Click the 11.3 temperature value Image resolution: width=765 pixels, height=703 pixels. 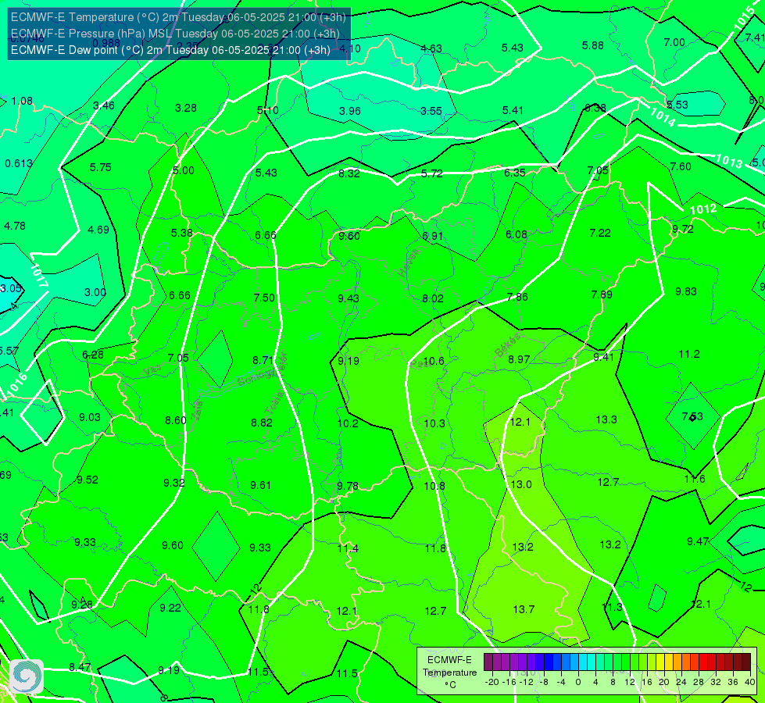(x=613, y=607)
